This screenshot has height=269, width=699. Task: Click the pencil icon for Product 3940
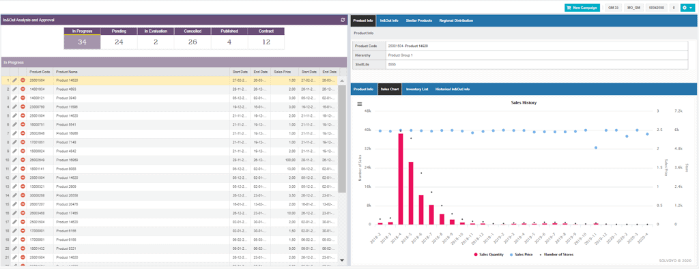15,98
